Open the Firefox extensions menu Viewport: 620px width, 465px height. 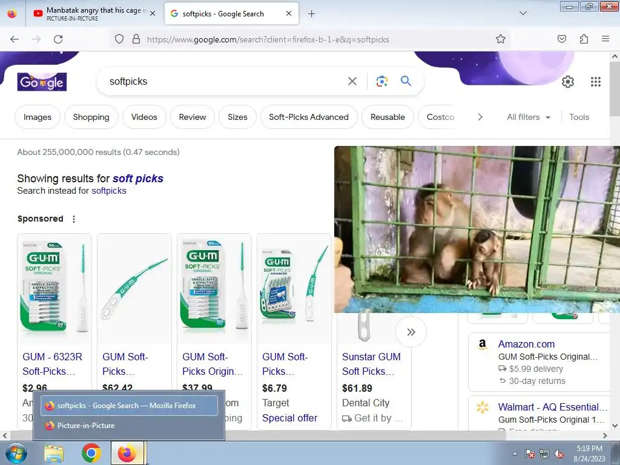(584, 39)
